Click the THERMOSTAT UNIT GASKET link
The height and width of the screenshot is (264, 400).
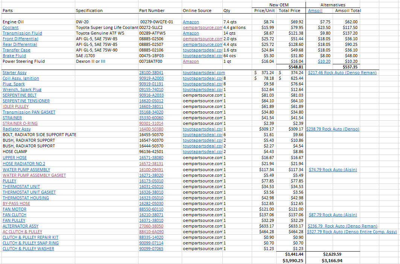pos(29,192)
